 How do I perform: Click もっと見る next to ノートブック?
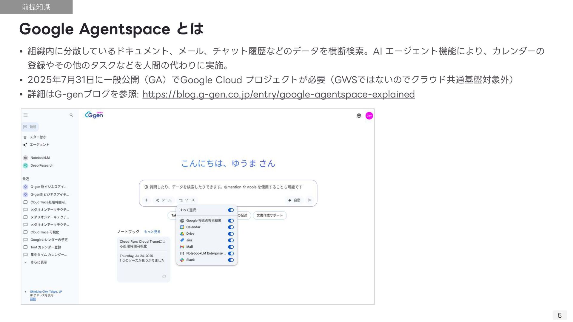152,232
